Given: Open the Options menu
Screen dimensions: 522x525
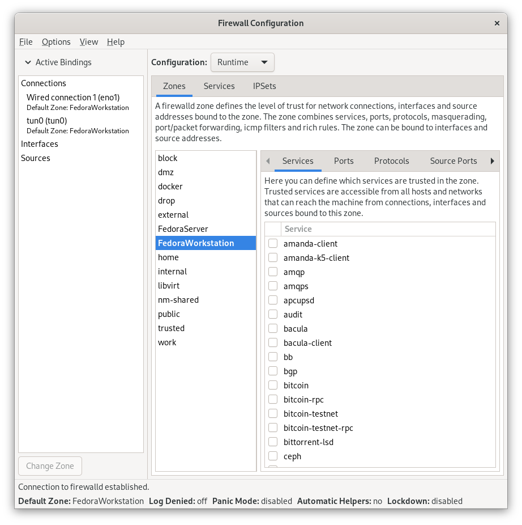Looking at the screenshot, I should click(x=56, y=41).
